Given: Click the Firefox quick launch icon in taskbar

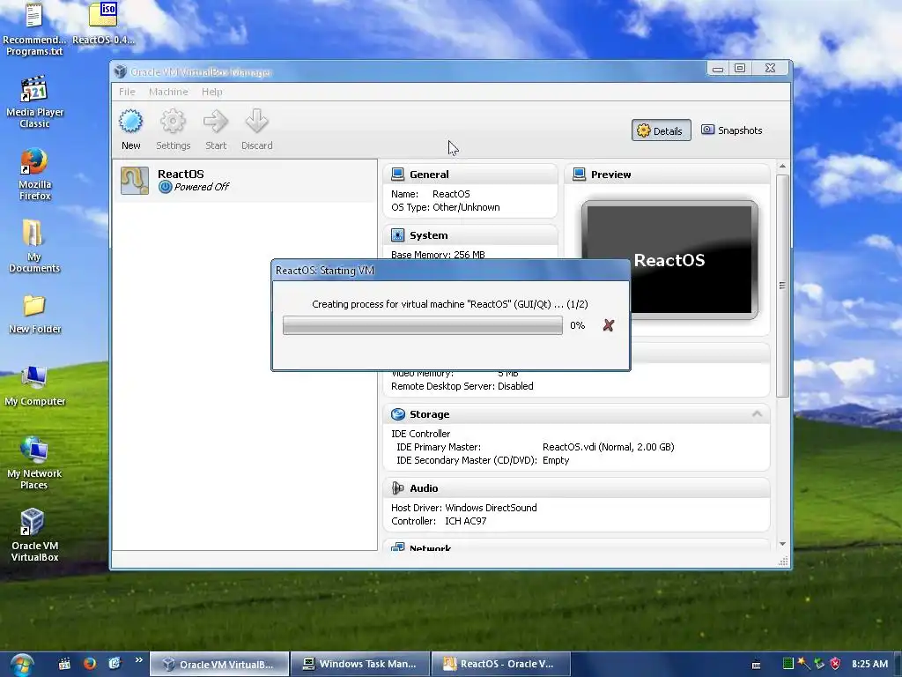Looking at the screenshot, I should click(x=89, y=663).
